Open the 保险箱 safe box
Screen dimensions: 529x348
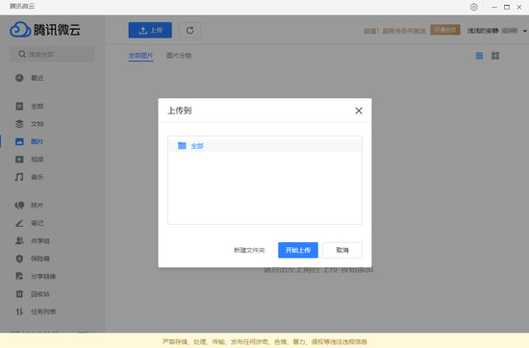[x=33, y=259]
